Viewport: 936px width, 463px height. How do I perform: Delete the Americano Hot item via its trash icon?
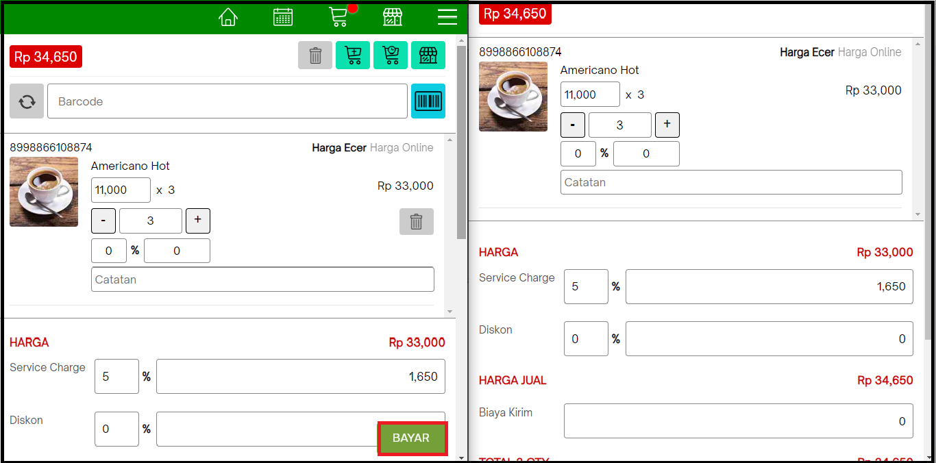(416, 221)
